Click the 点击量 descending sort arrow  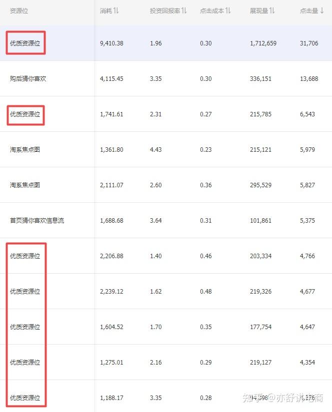coord(322,10)
